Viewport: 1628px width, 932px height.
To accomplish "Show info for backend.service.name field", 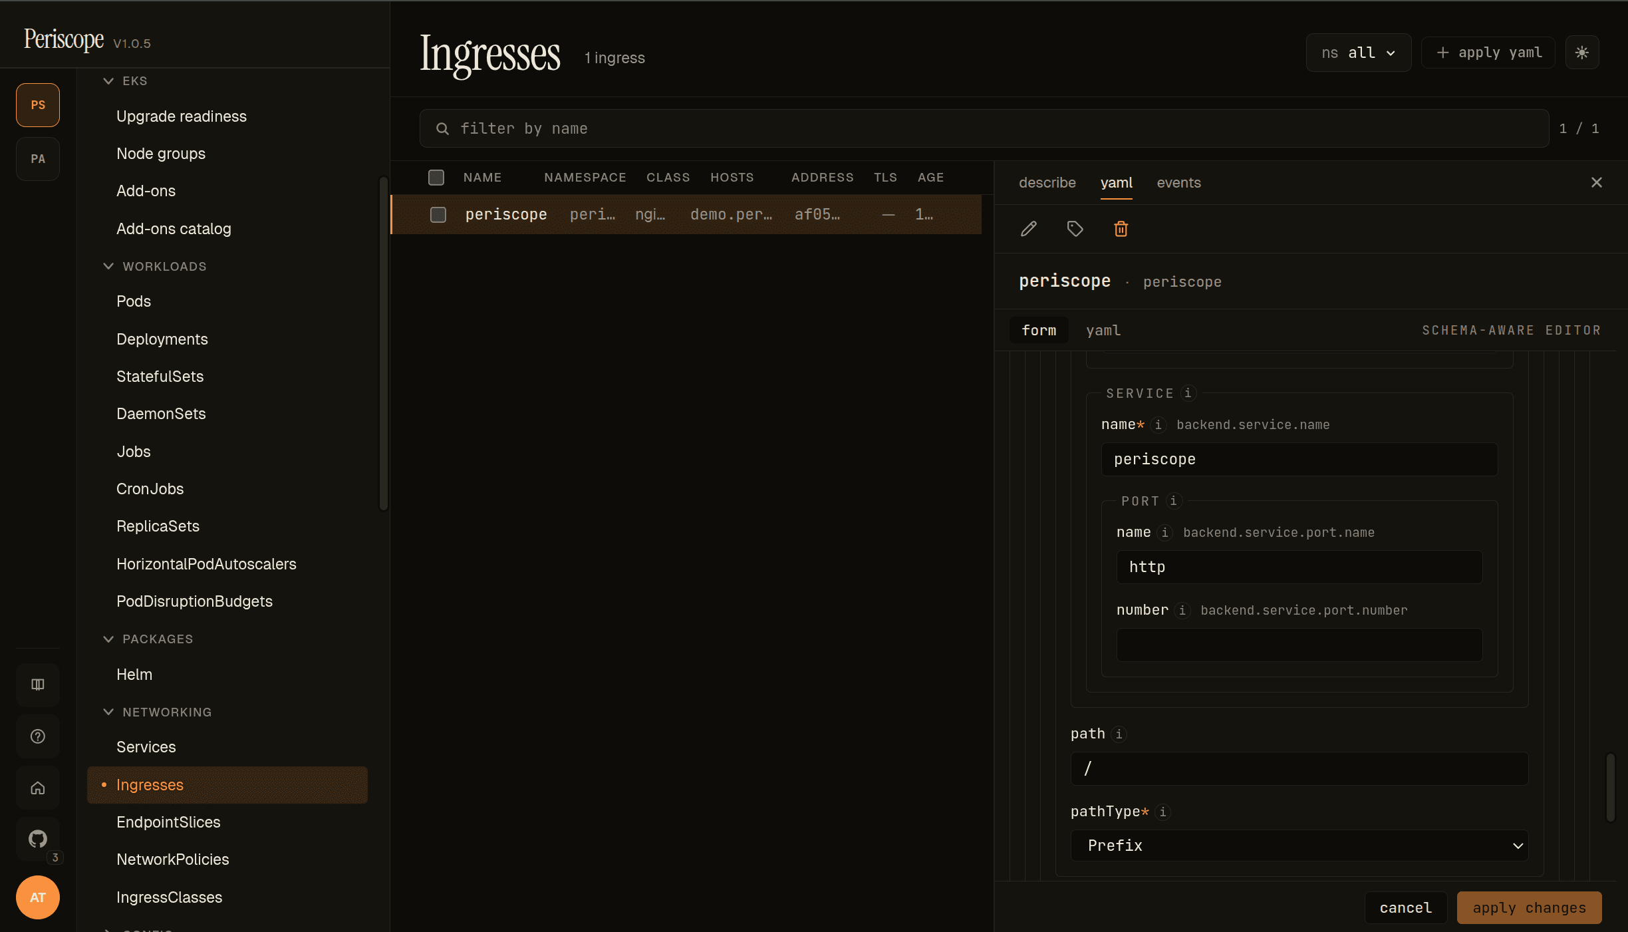I will point(1158,424).
